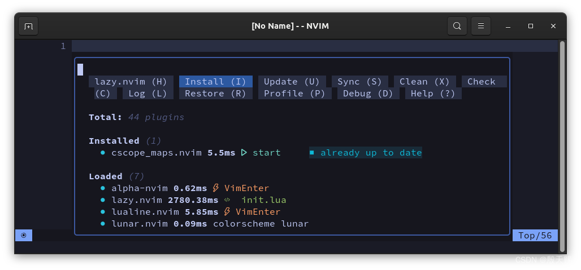This screenshot has height=270, width=581.
Task: Open the Restore (R) tab
Action: click(216, 94)
